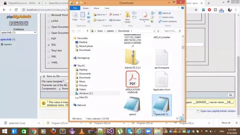Select the LaTeX export format radio button

pos(49,21)
